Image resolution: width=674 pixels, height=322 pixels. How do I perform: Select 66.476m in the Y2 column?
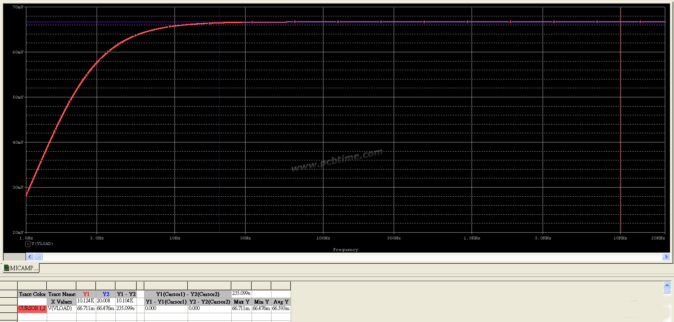click(x=105, y=308)
